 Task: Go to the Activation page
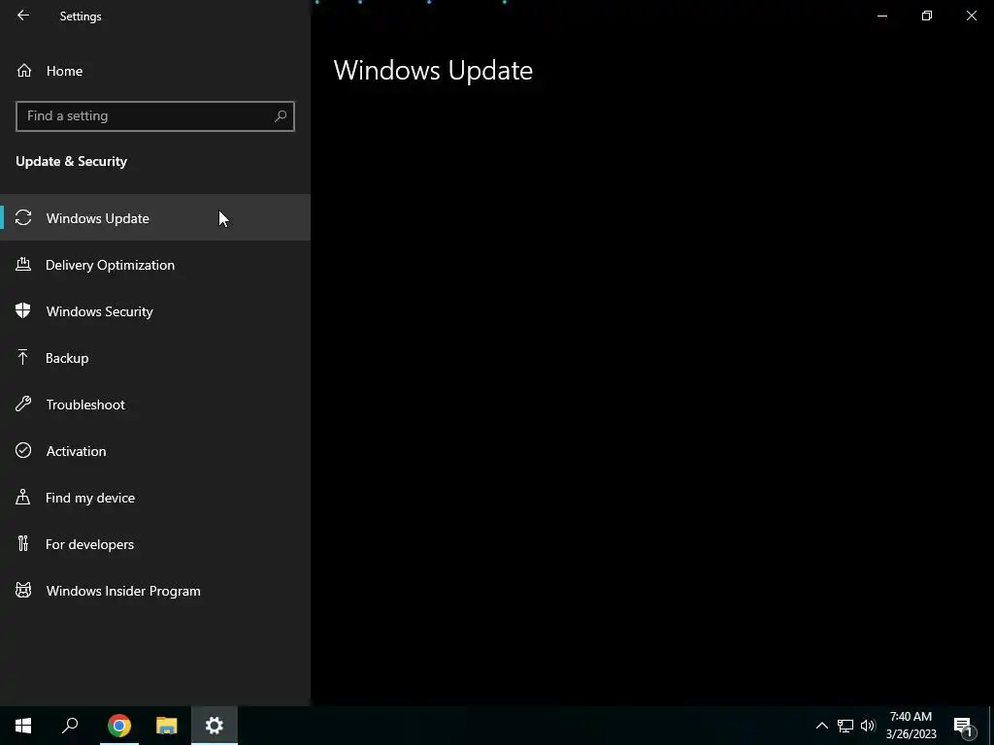(x=155, y=451)
